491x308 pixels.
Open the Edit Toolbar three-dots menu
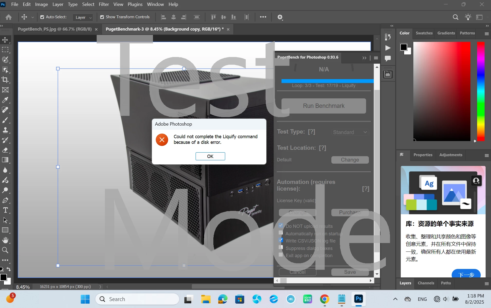coord(5,260)
